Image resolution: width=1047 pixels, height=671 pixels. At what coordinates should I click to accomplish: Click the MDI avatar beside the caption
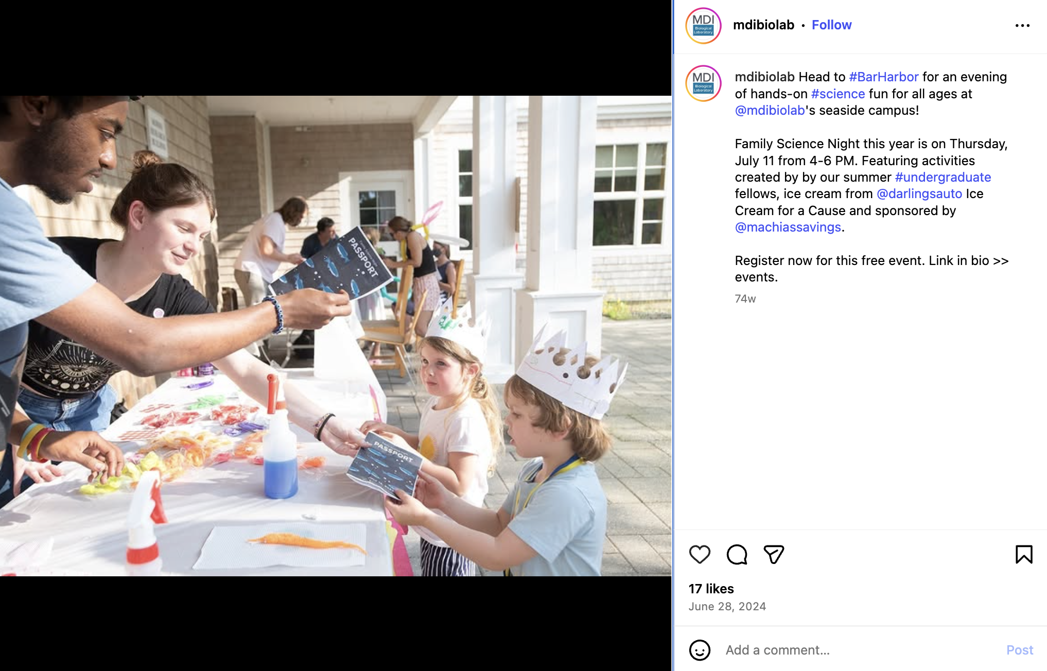coord(703,83)
